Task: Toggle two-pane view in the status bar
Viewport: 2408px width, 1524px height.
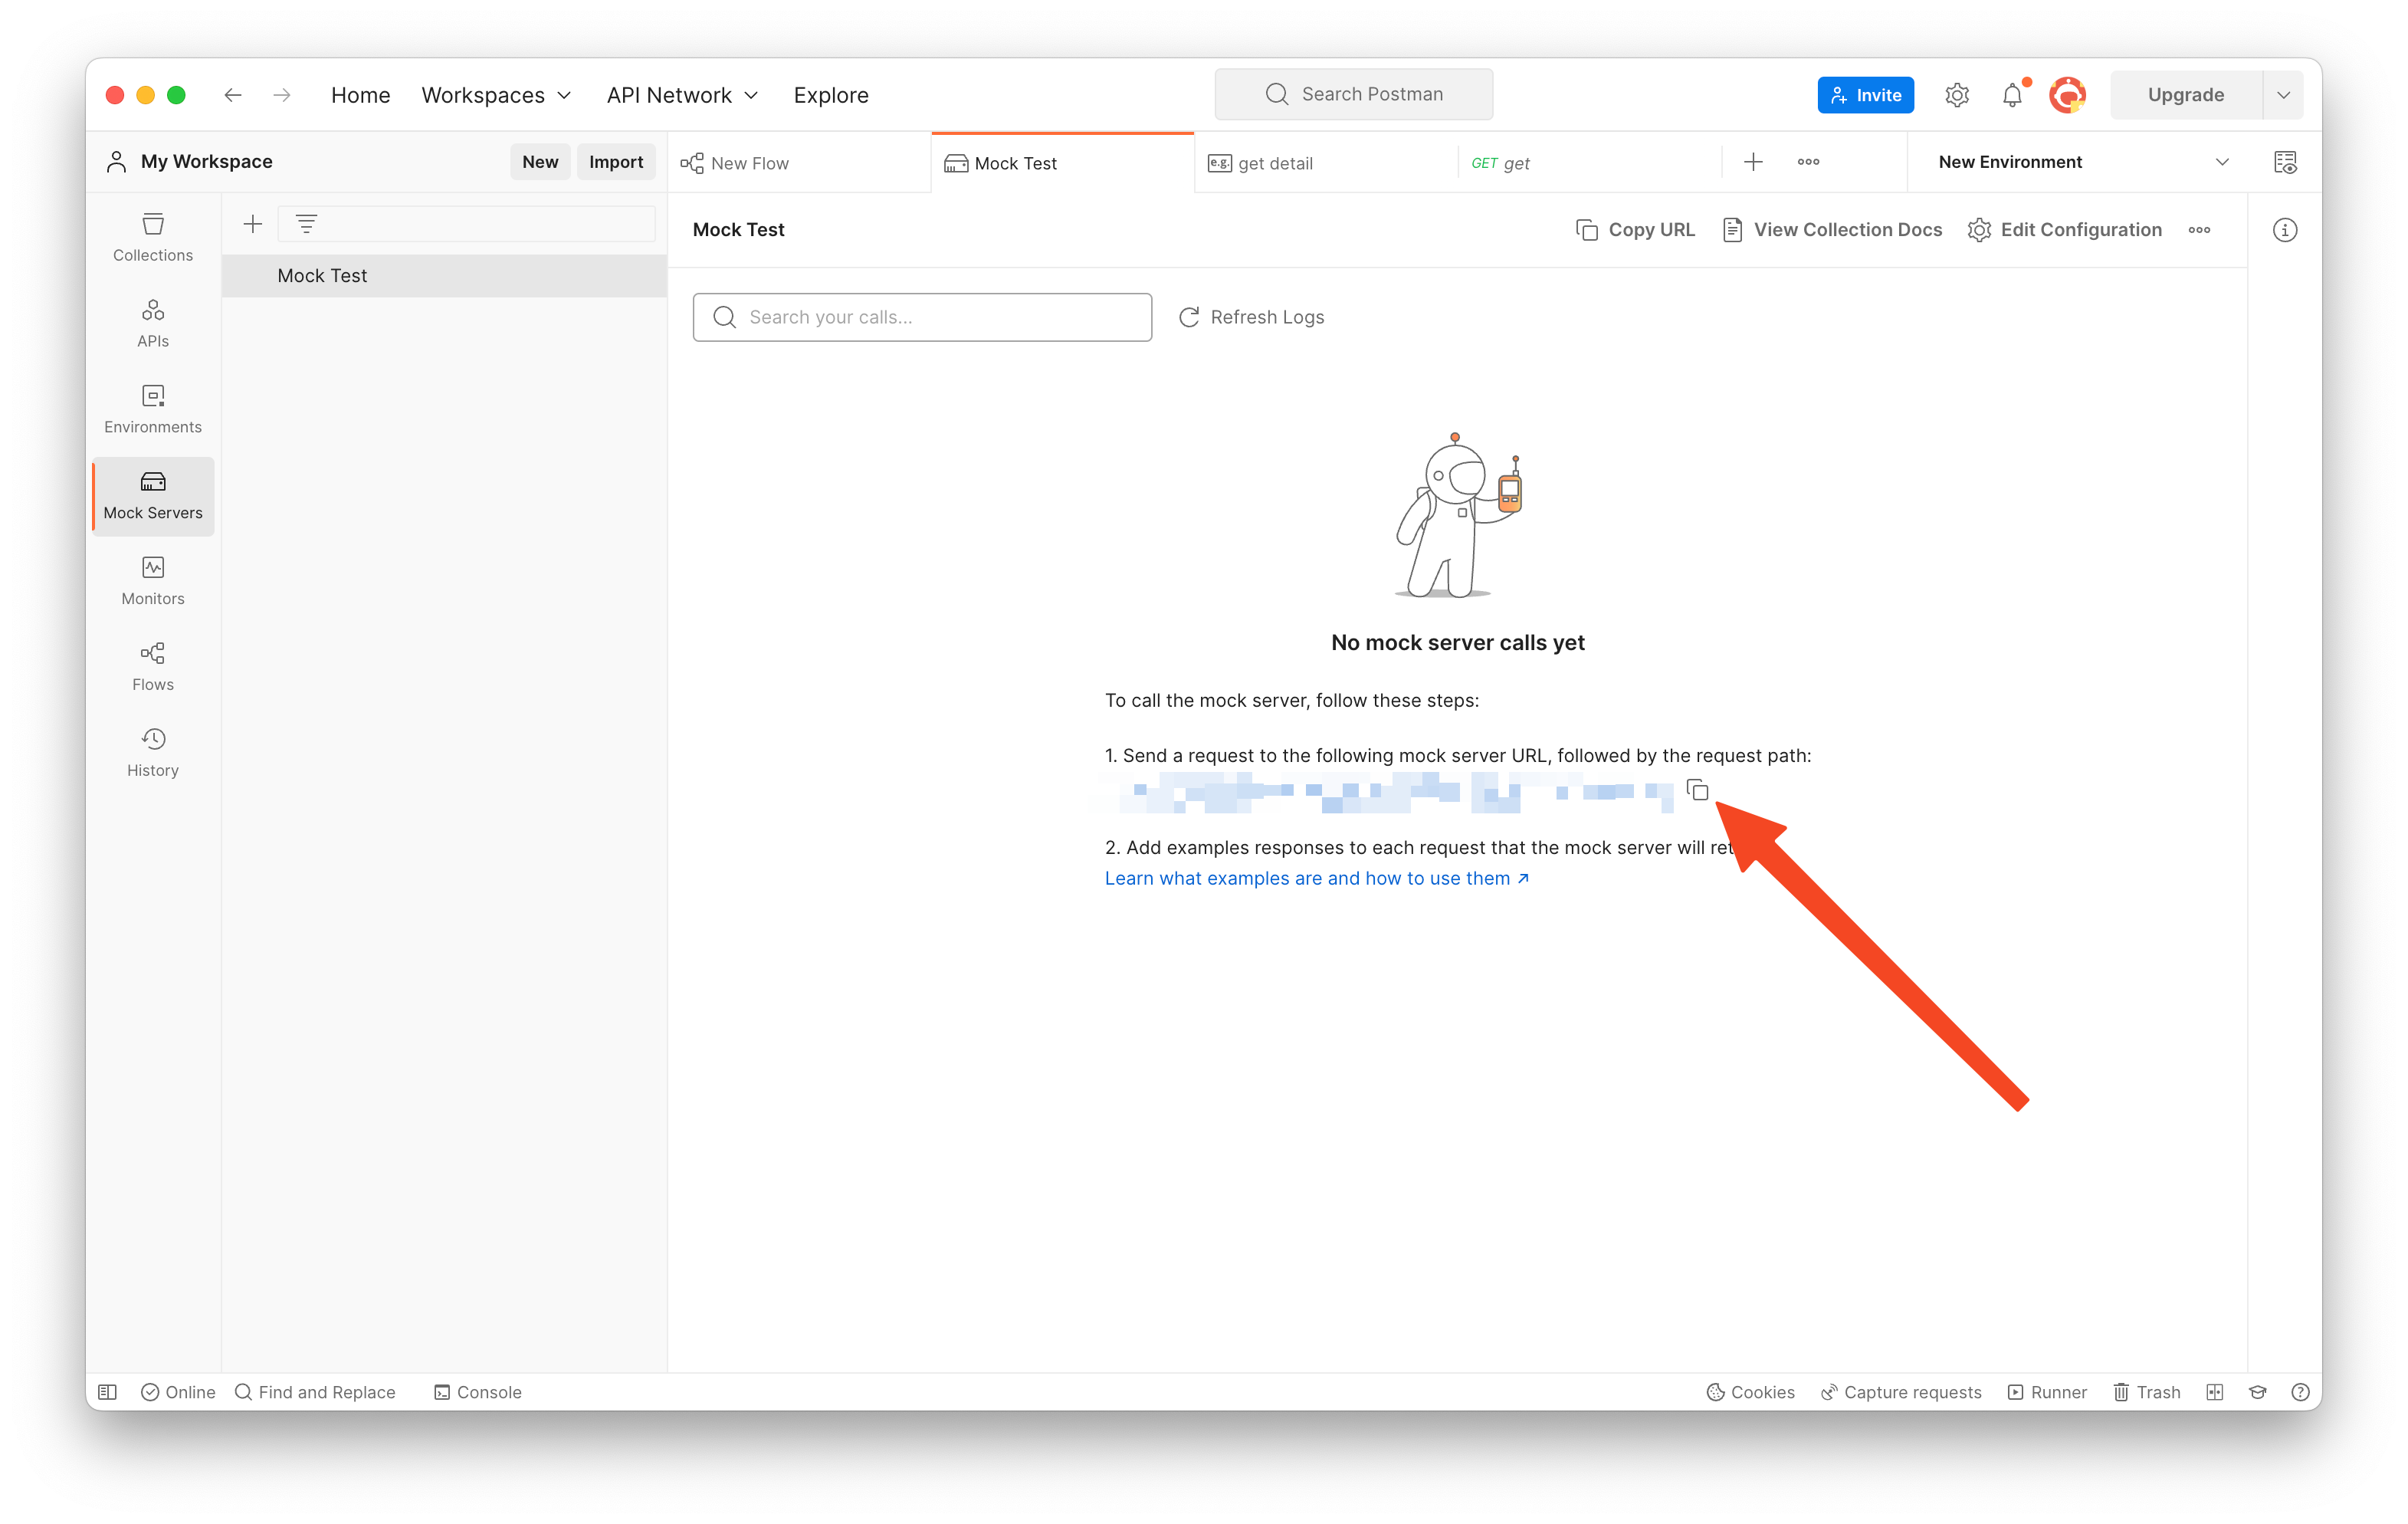Action: tap(2214, 1392)
